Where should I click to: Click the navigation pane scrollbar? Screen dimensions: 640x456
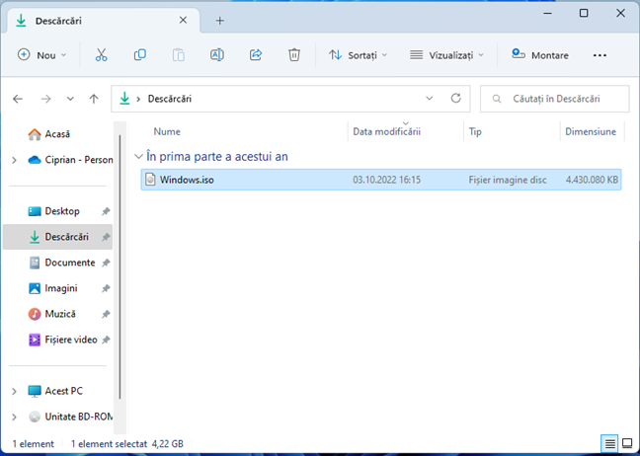point(120,267)
